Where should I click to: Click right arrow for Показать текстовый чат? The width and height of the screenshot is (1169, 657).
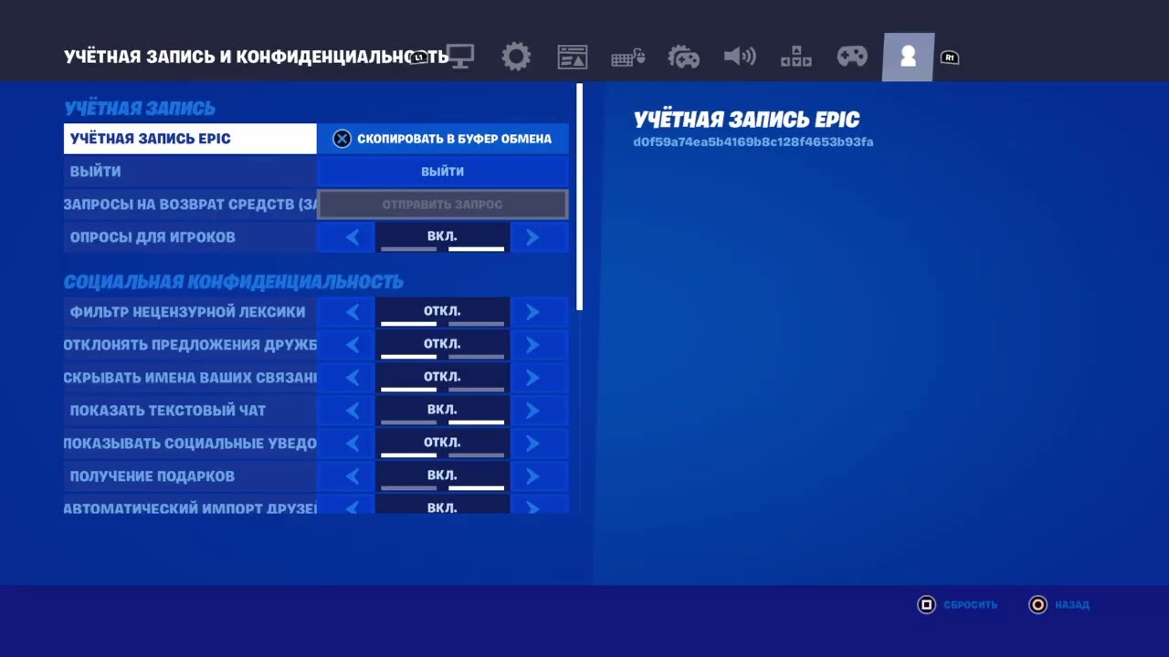pos(532,411)
